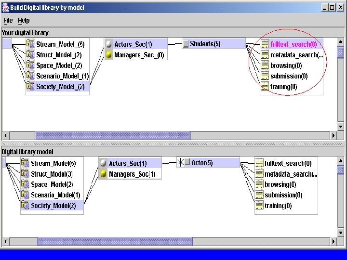The image size is (347, 260).
Task: Select Stream_Model(5) in the library model
Action: [x=53, y=163]
